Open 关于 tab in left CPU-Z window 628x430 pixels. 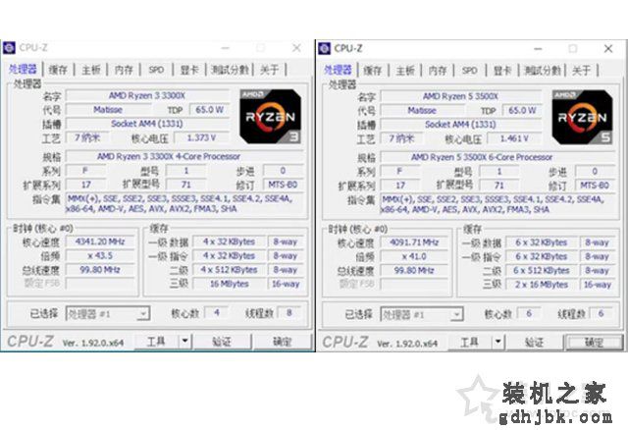(269, 70)
